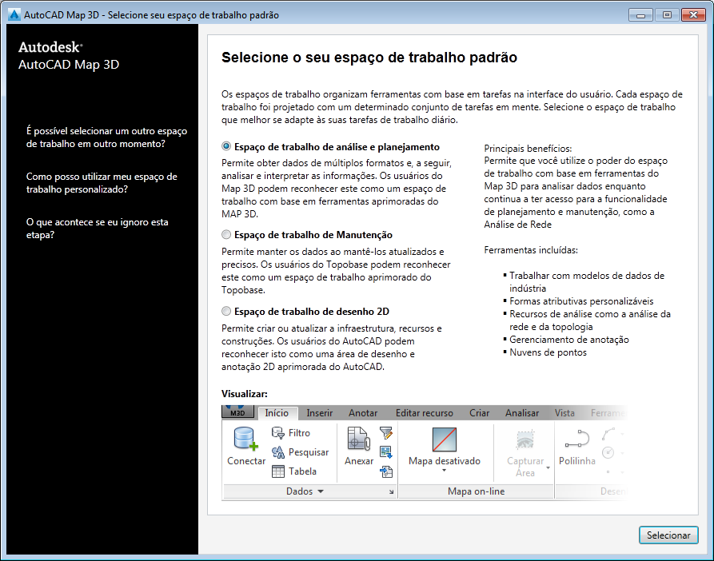Image resolution: width=714 pixels, height=561 pixels.
Task: Open link about ignoring this step
Action: point(97,229)
